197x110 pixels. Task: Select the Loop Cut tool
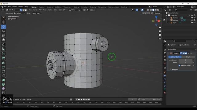click(x=3, y=71)
